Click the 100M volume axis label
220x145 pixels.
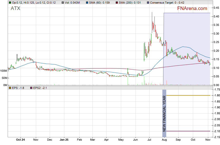tap(4, 71)
